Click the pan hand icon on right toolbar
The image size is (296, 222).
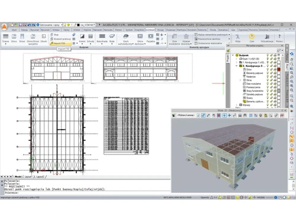[x=292, y=59]
